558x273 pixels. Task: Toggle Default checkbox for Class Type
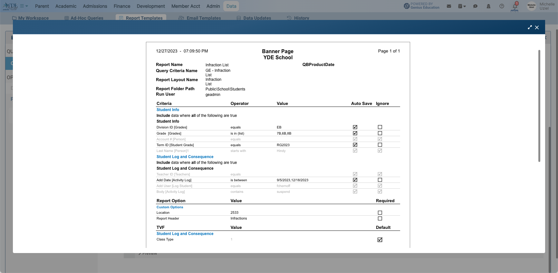pyautogui.click(x=380, y=240)
